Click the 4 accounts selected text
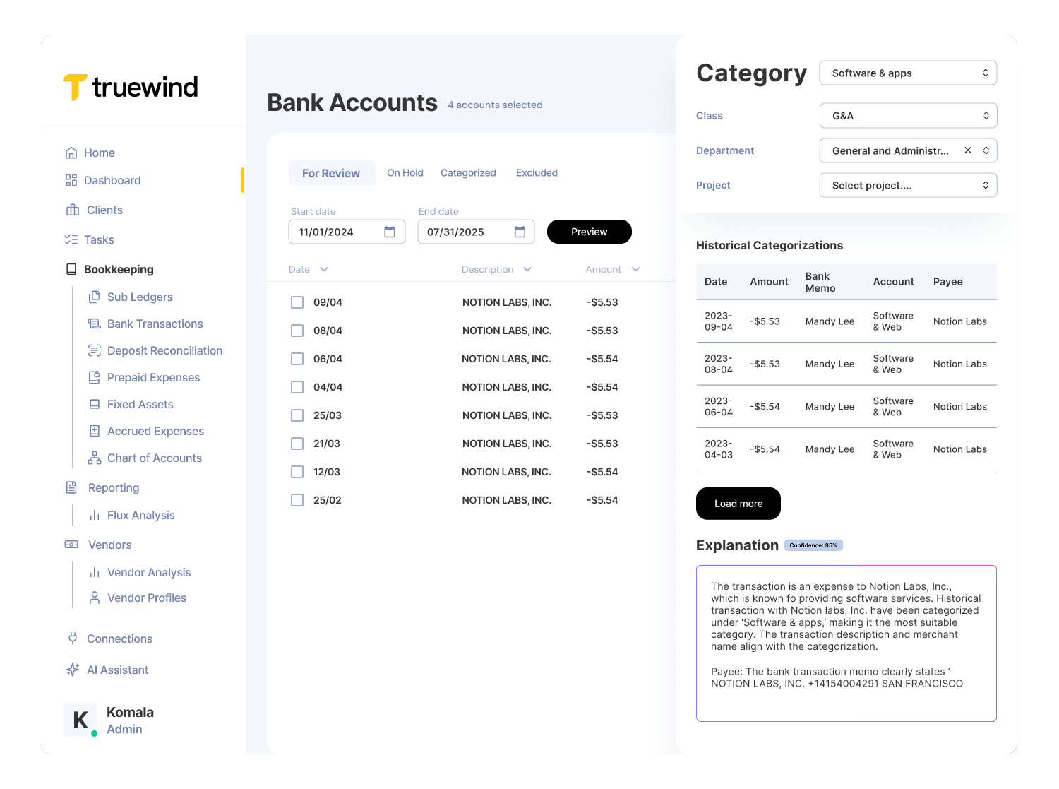1059x789 pixels. 495,105
